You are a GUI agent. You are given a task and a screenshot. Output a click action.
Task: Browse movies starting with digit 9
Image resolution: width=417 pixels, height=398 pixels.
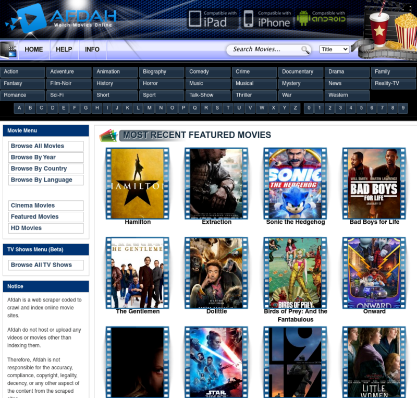(x=403, y=108)
